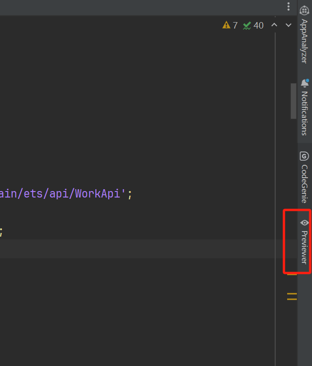Click the warning count number 7
This screenshot has height=366, width=312.
235,25
